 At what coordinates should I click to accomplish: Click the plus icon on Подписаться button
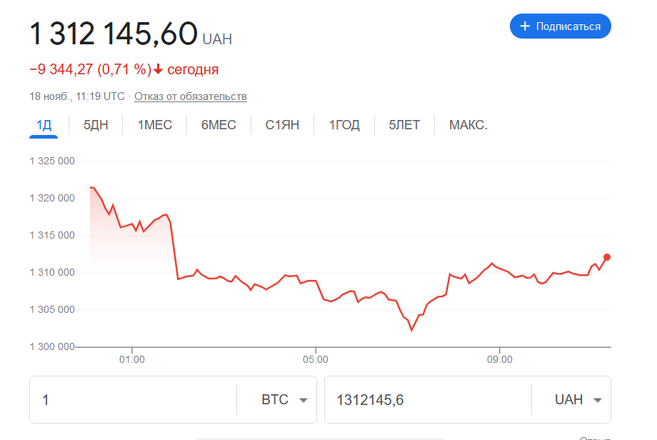click(x=525, y=26)
